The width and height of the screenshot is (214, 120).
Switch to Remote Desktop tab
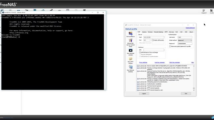pyautogui.click(x=158, y=32)
